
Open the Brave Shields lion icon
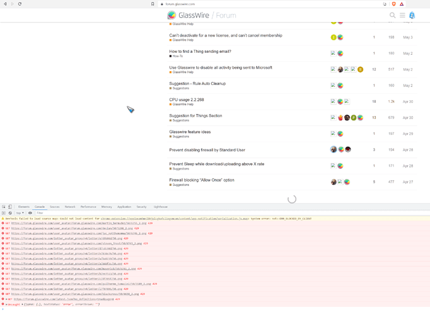pyautogui.click(x=394, y=4)
